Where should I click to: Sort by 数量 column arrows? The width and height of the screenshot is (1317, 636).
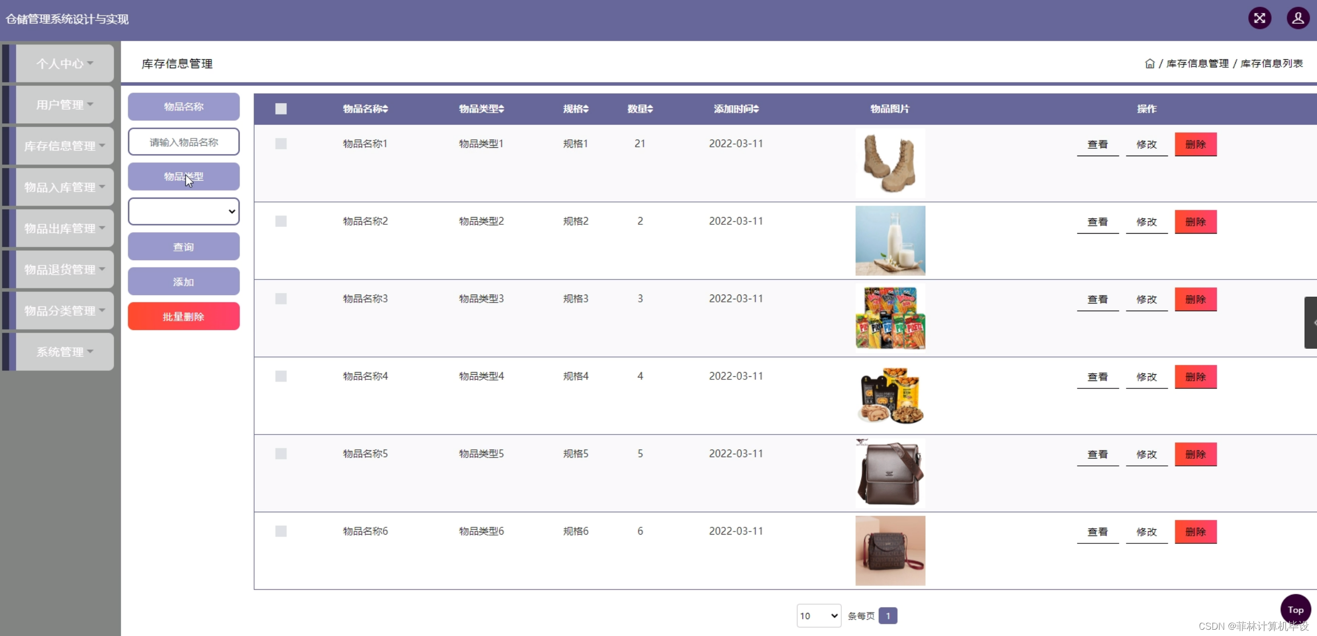[650, 109]
